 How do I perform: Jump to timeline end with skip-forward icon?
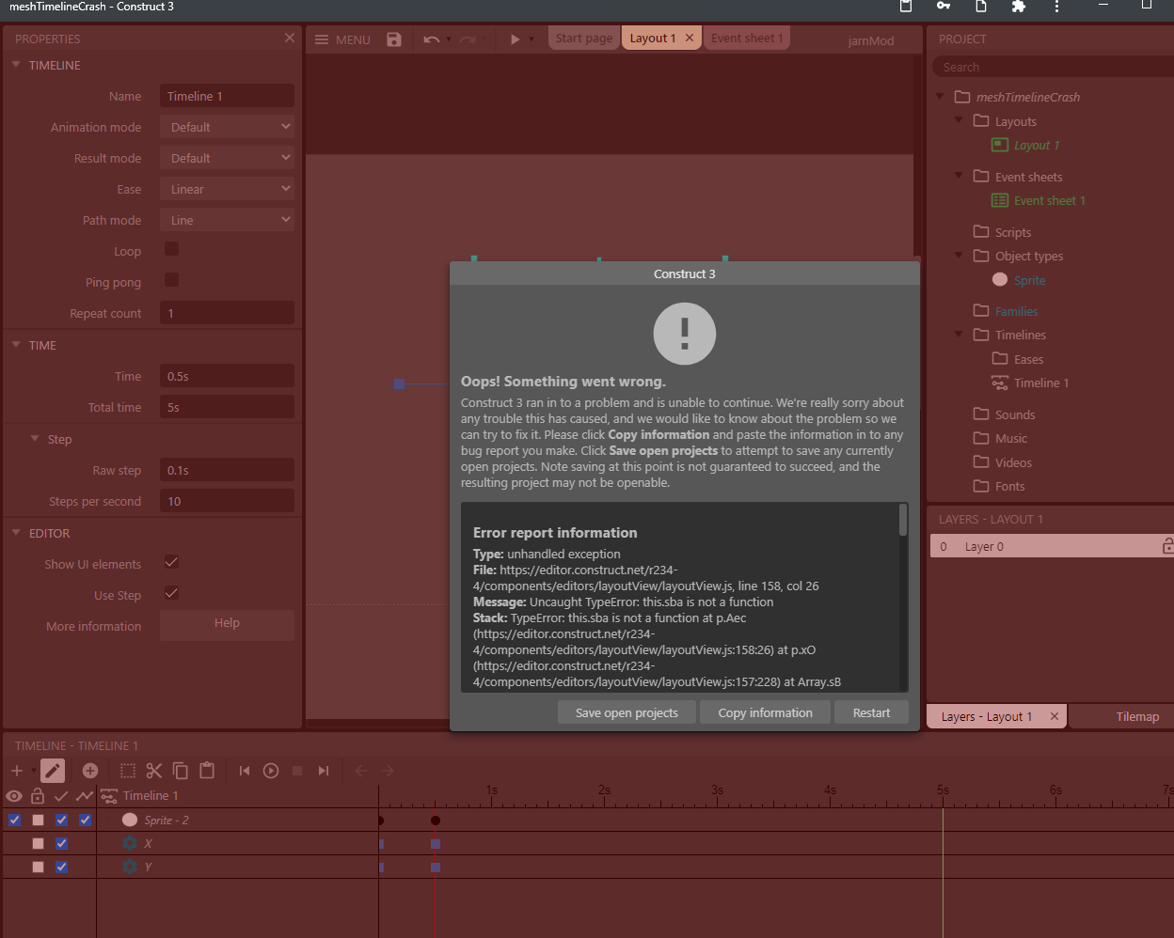tap(324, 771)
